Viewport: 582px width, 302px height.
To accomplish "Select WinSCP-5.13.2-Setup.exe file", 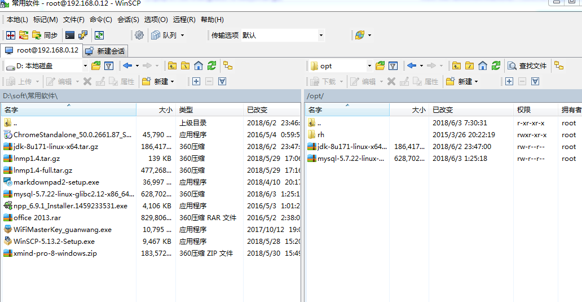I will (x=54, y=242).
